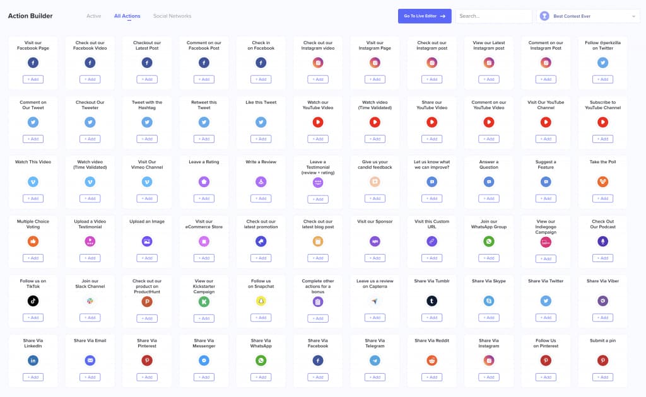Click the Pinterest icon under Submit a pin
This screenshot has width=646, height=397.
tap(602, 361)
